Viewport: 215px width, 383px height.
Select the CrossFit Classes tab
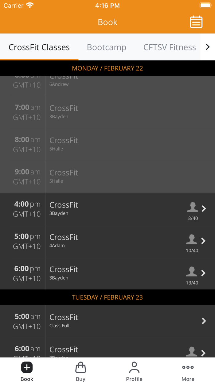39,47
